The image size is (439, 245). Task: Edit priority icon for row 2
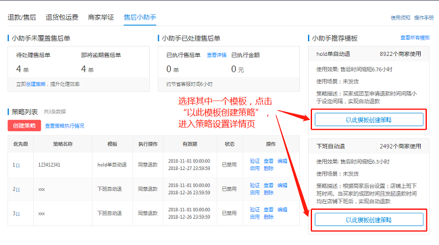18,190
